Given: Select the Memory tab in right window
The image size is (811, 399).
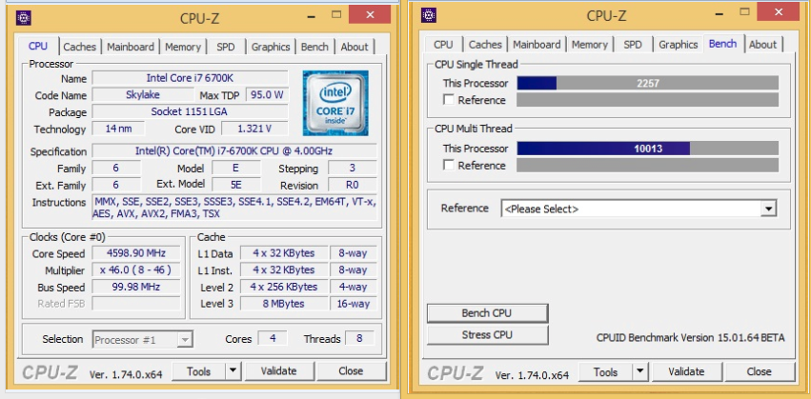Looking at the screenshot, I should [x=589, y=45].
